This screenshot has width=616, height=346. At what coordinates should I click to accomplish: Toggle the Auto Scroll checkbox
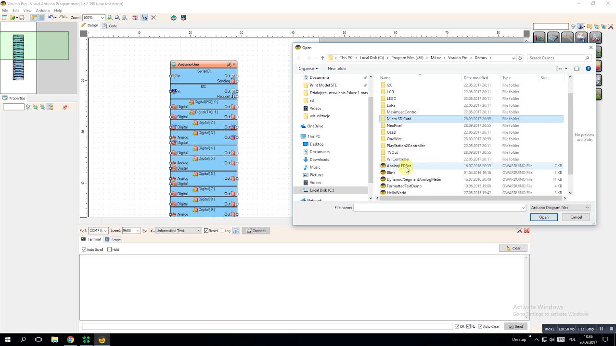(84, 249)
